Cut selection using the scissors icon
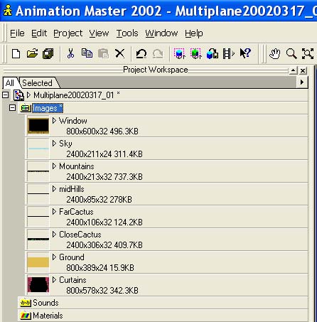The height and width of the screenshot is (322, 317). tap(70, 53)
